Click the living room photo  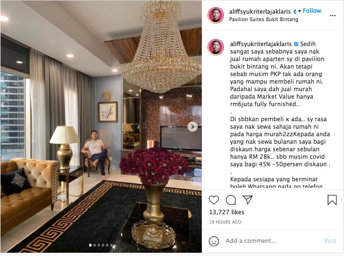(x=101, y=126)
